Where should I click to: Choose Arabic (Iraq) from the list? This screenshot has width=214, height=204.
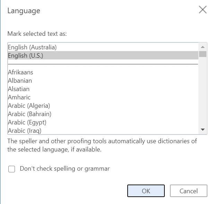[25, 131]
